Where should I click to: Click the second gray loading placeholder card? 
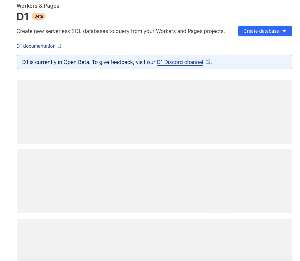pyautogui.click(x=154, y=181)
